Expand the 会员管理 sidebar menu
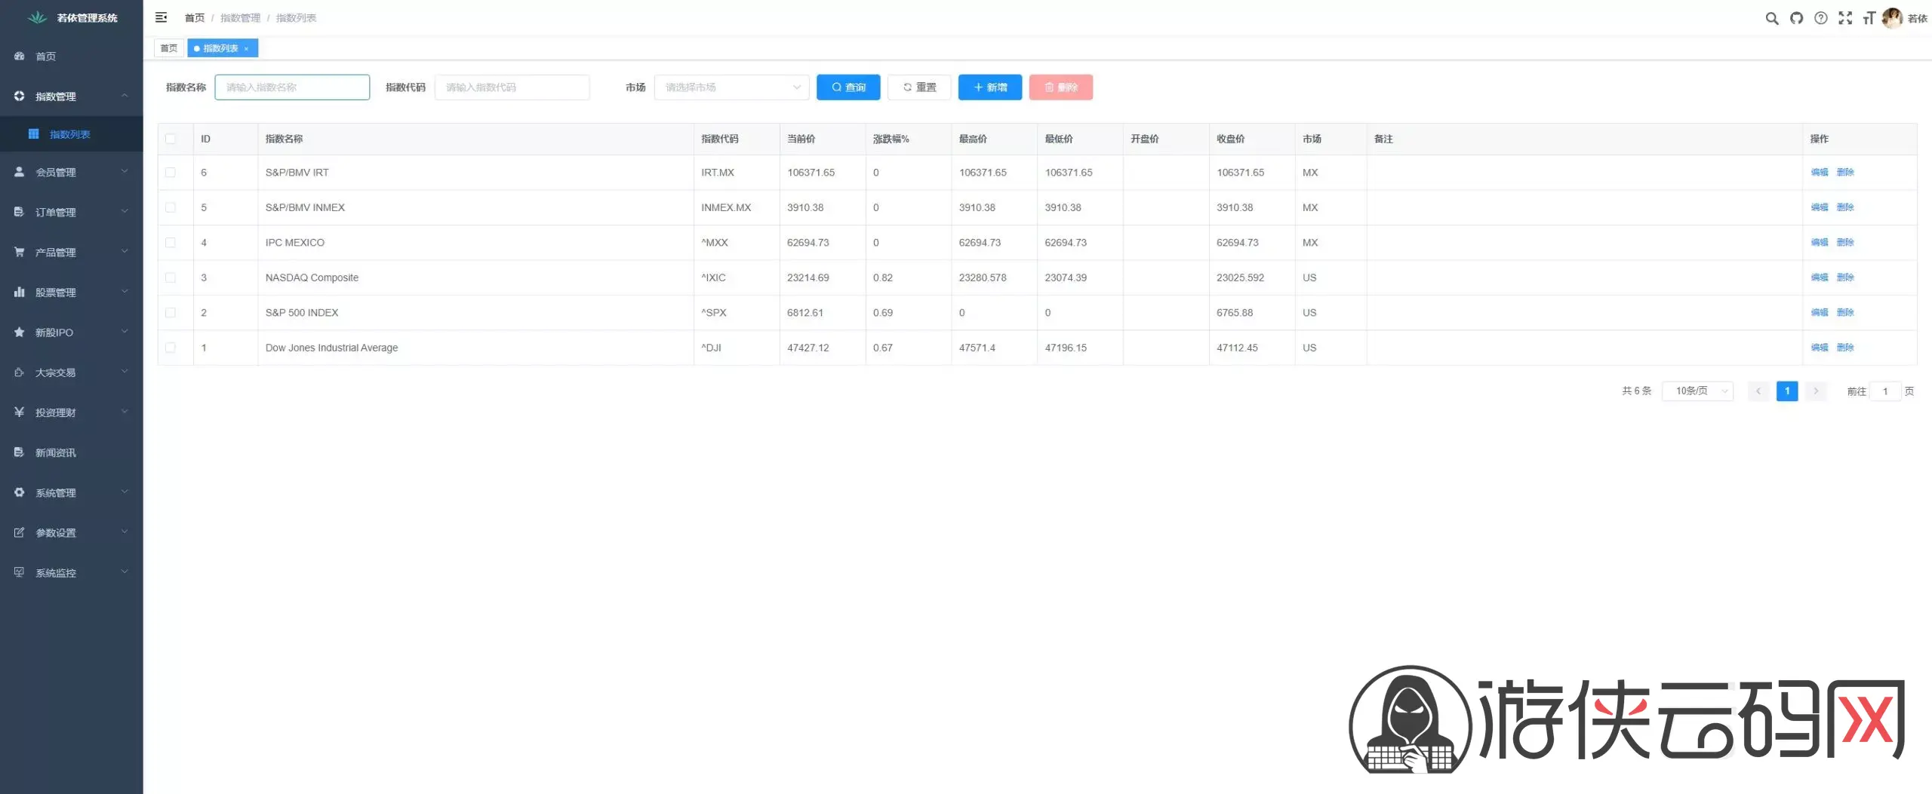Image resolution: width=1932 pixels, height=794 pixels. pos(71,172)
